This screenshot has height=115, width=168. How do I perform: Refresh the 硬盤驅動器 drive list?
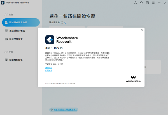point(65,22)
